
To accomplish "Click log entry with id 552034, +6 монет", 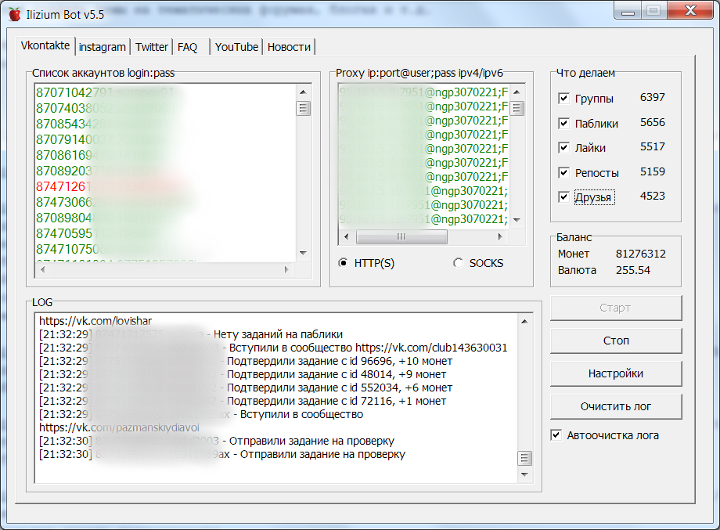I will click(x=246, y=388).
